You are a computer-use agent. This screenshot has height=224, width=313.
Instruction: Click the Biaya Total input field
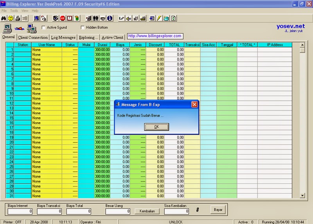pos(79,211)
